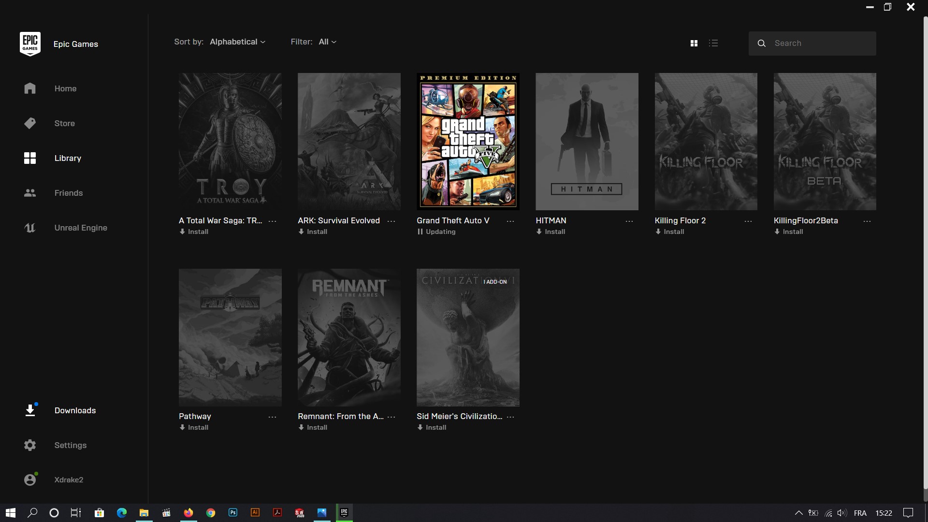Open Task View in the taskbar
This screenshot has width=928, height=522.
click(76, 513)
